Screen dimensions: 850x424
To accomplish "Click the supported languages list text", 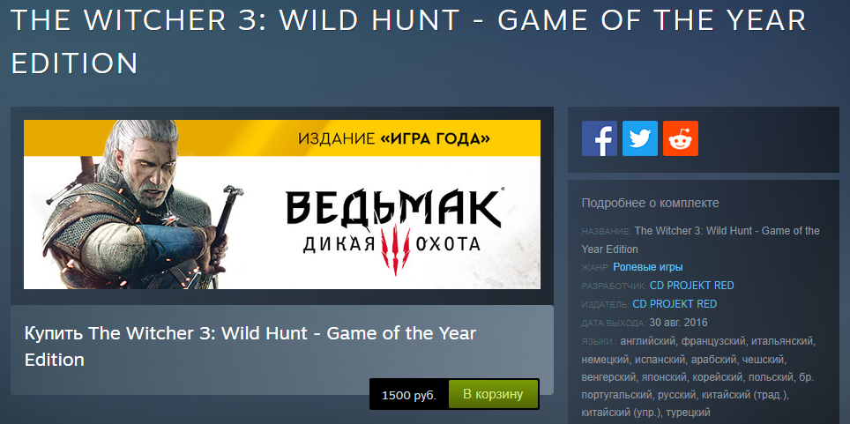I will pyautogui.click(x=698, y=376).
